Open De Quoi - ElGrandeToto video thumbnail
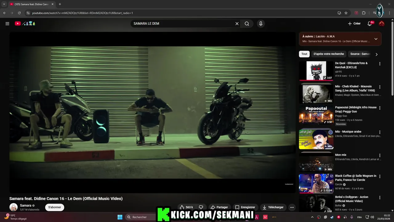 tap(316, 71)
